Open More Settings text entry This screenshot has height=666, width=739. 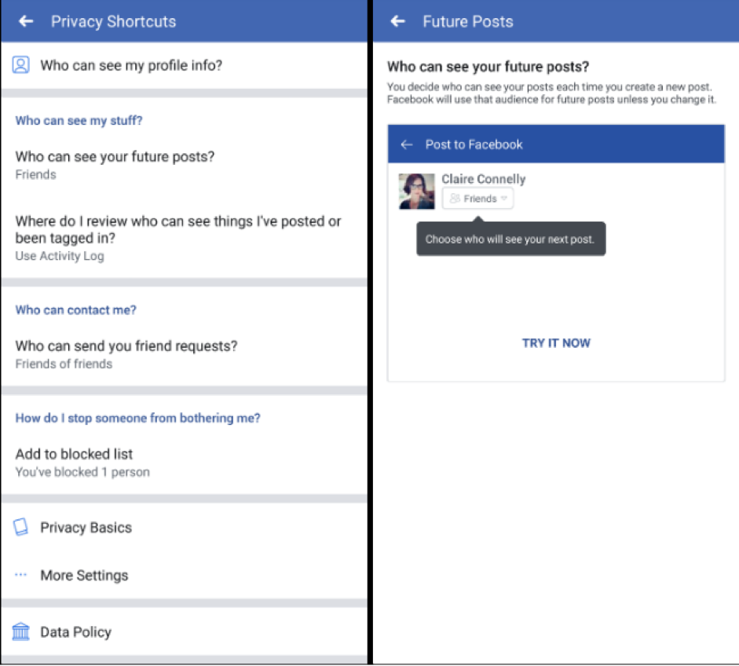pyautogui.click(x=84, y=575)
